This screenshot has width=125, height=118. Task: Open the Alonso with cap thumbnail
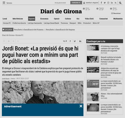[93, 97]
